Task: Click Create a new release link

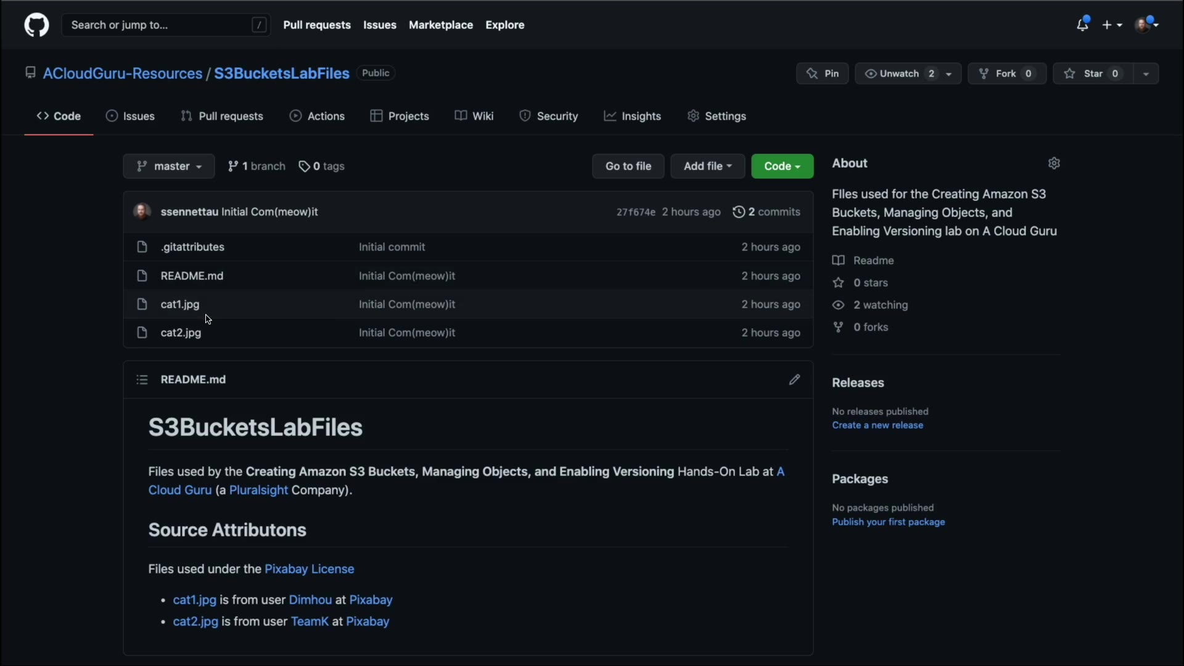Action: 877,425
